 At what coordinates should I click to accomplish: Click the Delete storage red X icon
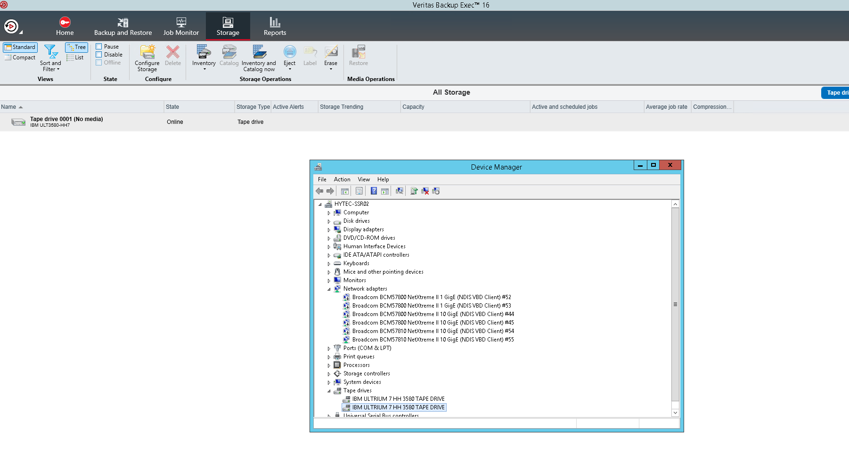(173, 52)
